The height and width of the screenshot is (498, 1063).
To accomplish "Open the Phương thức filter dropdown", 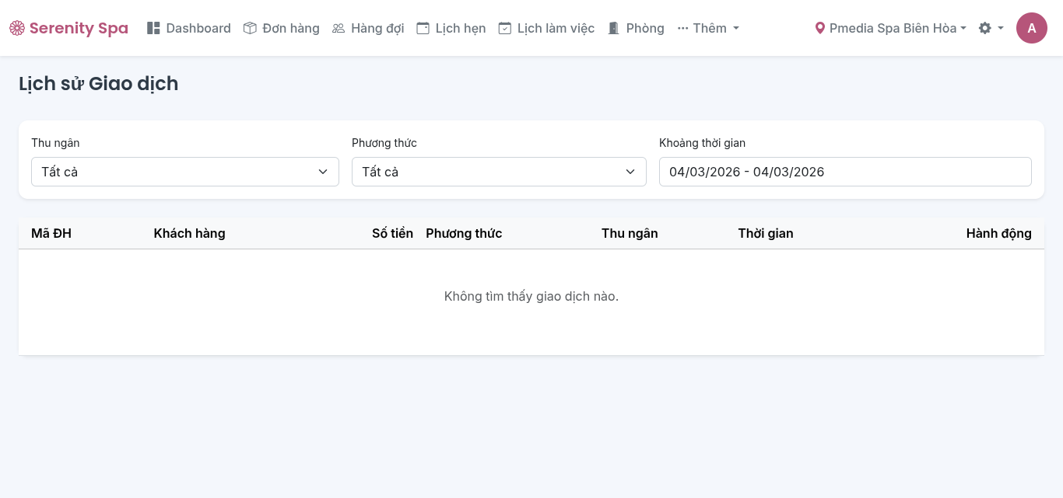I will 499,172.
